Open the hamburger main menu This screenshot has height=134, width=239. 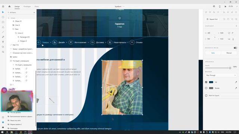(x=3, y=7)
